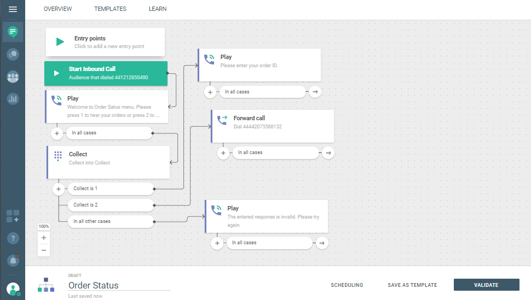The height and width of the screenshot is (300, 531).
Task: Click the help question mark icon
Action: (13, 238)
